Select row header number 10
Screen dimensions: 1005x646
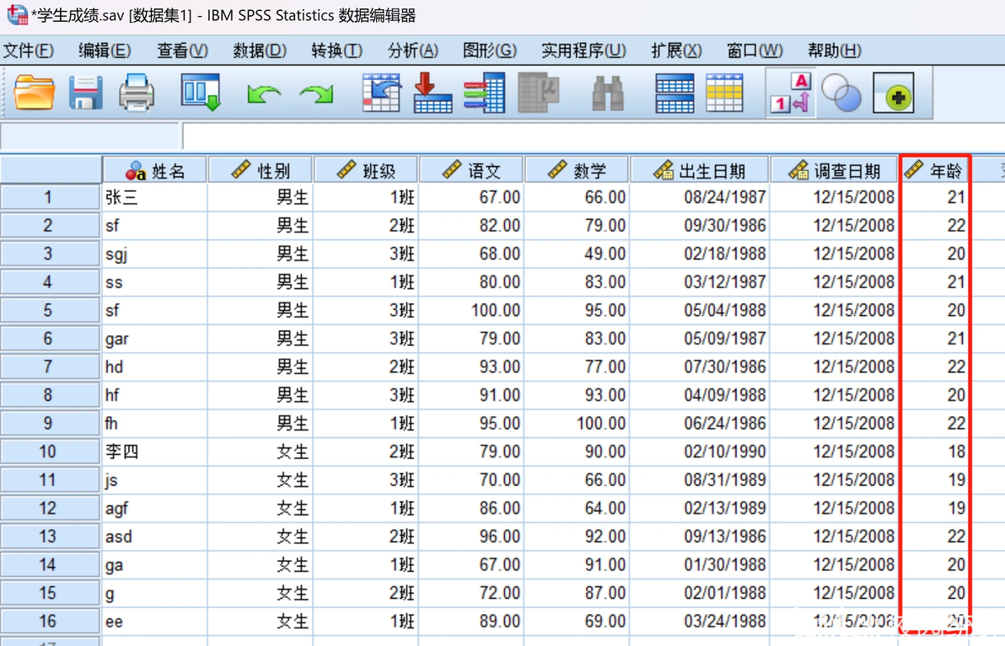point(50,451)
